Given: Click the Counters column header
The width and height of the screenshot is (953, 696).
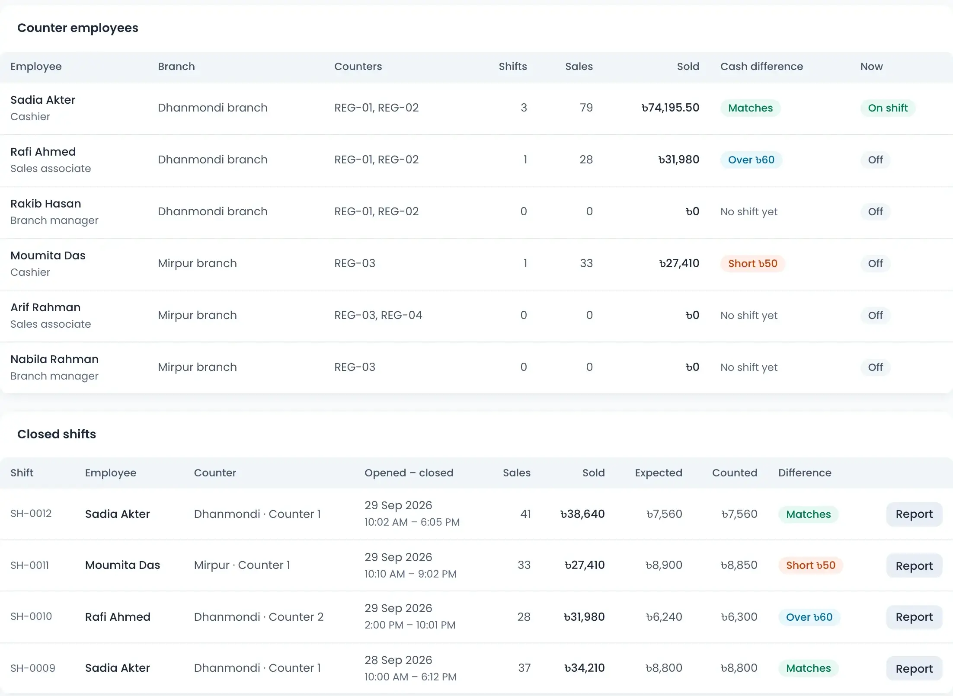Looking at the screenshot, I should pos(358,67).
